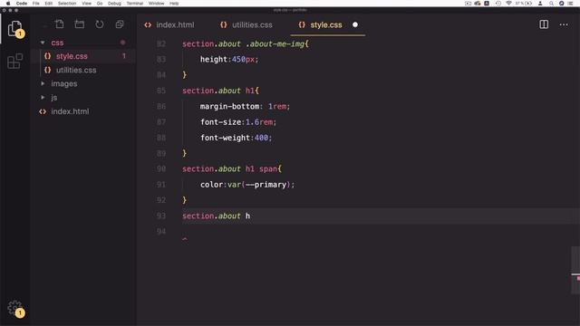Open the Help menu
Viewport: 580px width, 326px height.
174,4
